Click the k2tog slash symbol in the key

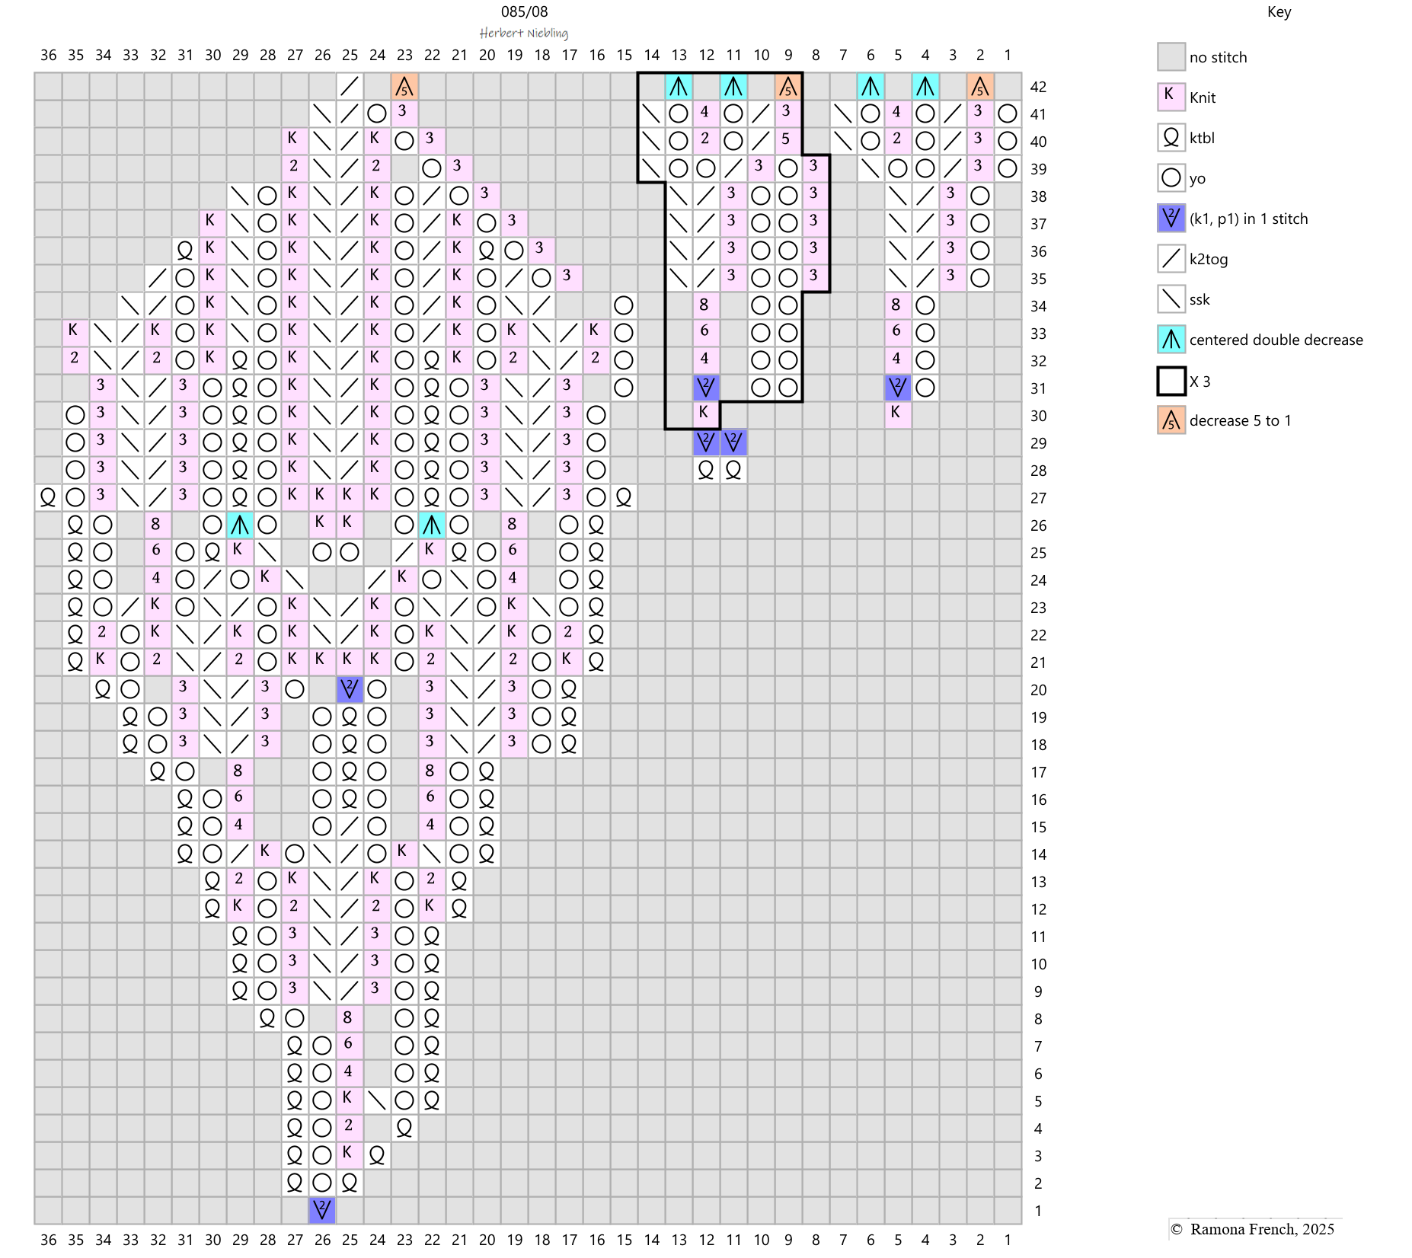coord(1171,259)
